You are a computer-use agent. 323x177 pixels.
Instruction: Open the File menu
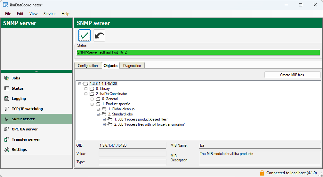pyautogui.click(x=8, y=13)
